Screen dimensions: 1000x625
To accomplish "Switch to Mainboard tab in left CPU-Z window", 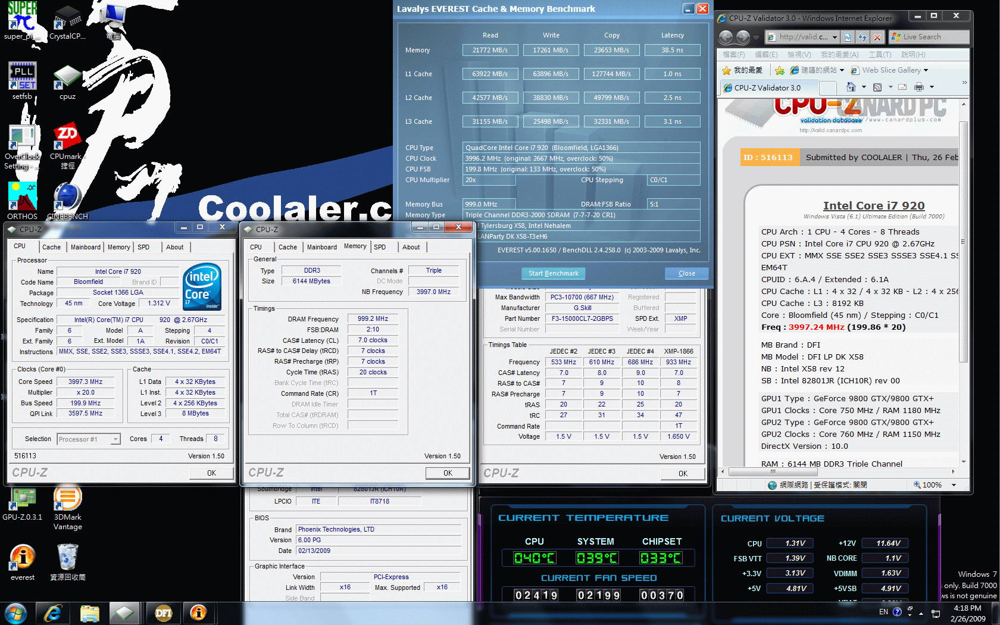I will coord(85,247).
